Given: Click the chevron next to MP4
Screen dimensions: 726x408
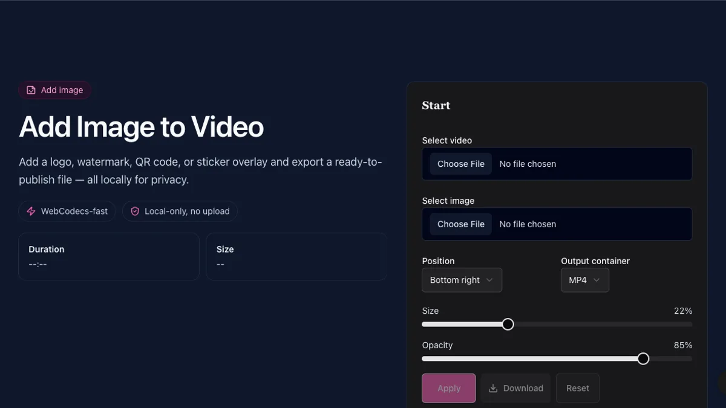Looking at the screenshot, I should [597, 280].
